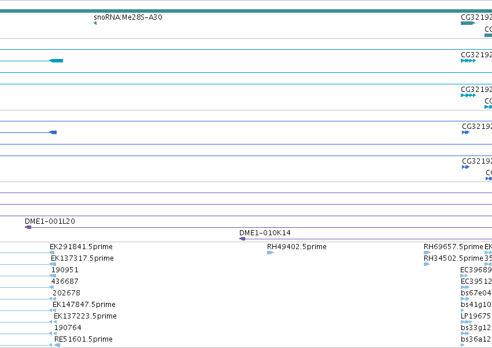Click the snoRNA:Me28S-A30 gene label
This screenshot has width=492, height=348.
click(128, 17)
